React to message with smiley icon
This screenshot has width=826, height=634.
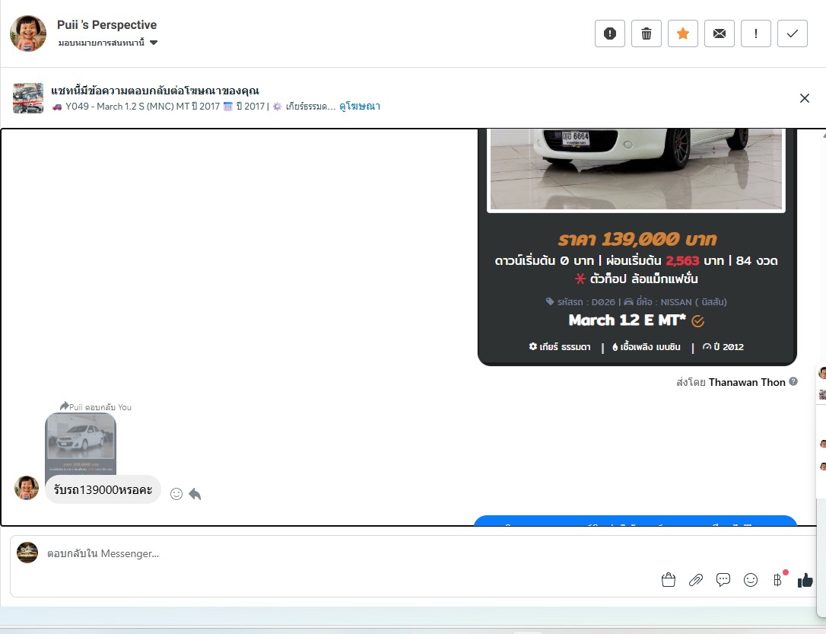pos(176,494)
